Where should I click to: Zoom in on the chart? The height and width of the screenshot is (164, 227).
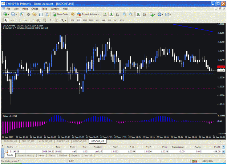point(124,14)
